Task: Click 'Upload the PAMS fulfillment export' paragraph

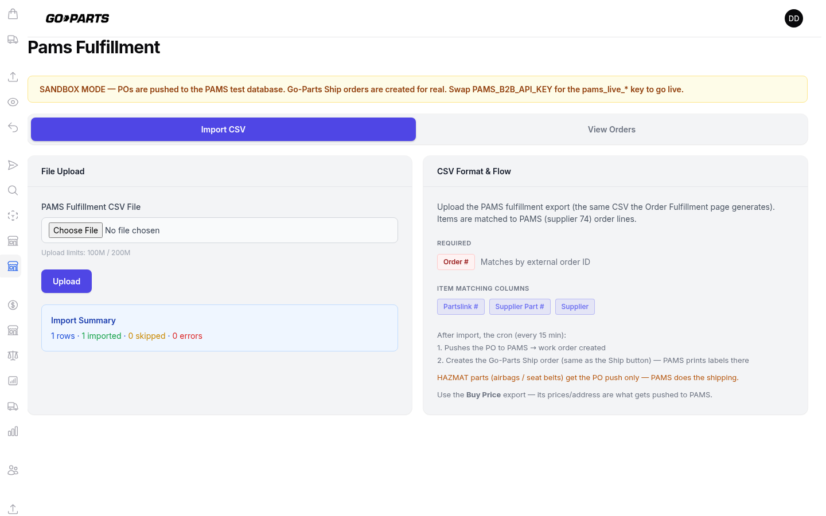Action: coord(606,213)
